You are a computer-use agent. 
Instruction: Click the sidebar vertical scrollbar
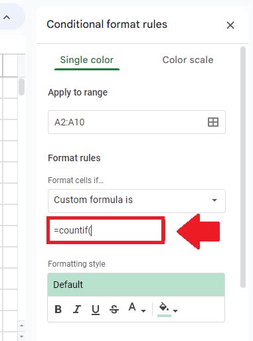pyautogui.click(x=243, y=167)
